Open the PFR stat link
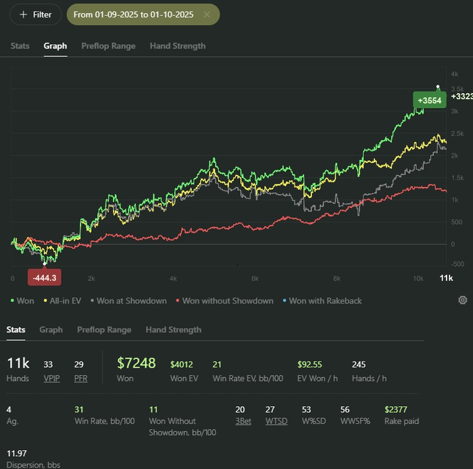 (x=80, y=378)
